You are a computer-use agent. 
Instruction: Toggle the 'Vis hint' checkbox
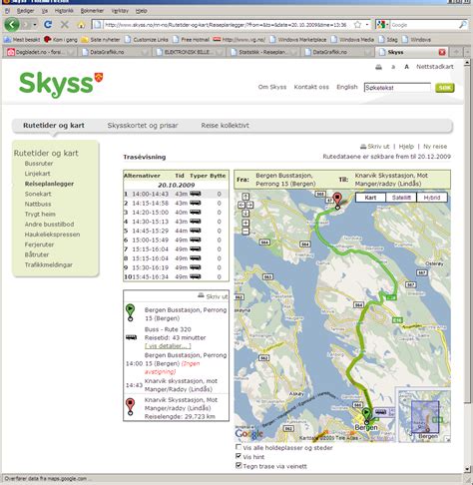[x=238, y=456]
